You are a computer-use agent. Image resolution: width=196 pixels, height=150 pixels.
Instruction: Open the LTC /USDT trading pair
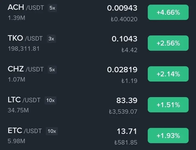24,100
